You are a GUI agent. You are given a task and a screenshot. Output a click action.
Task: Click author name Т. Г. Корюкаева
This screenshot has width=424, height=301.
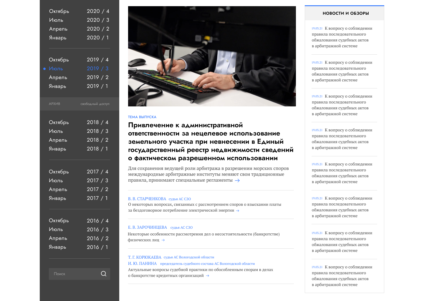[145, 257]
